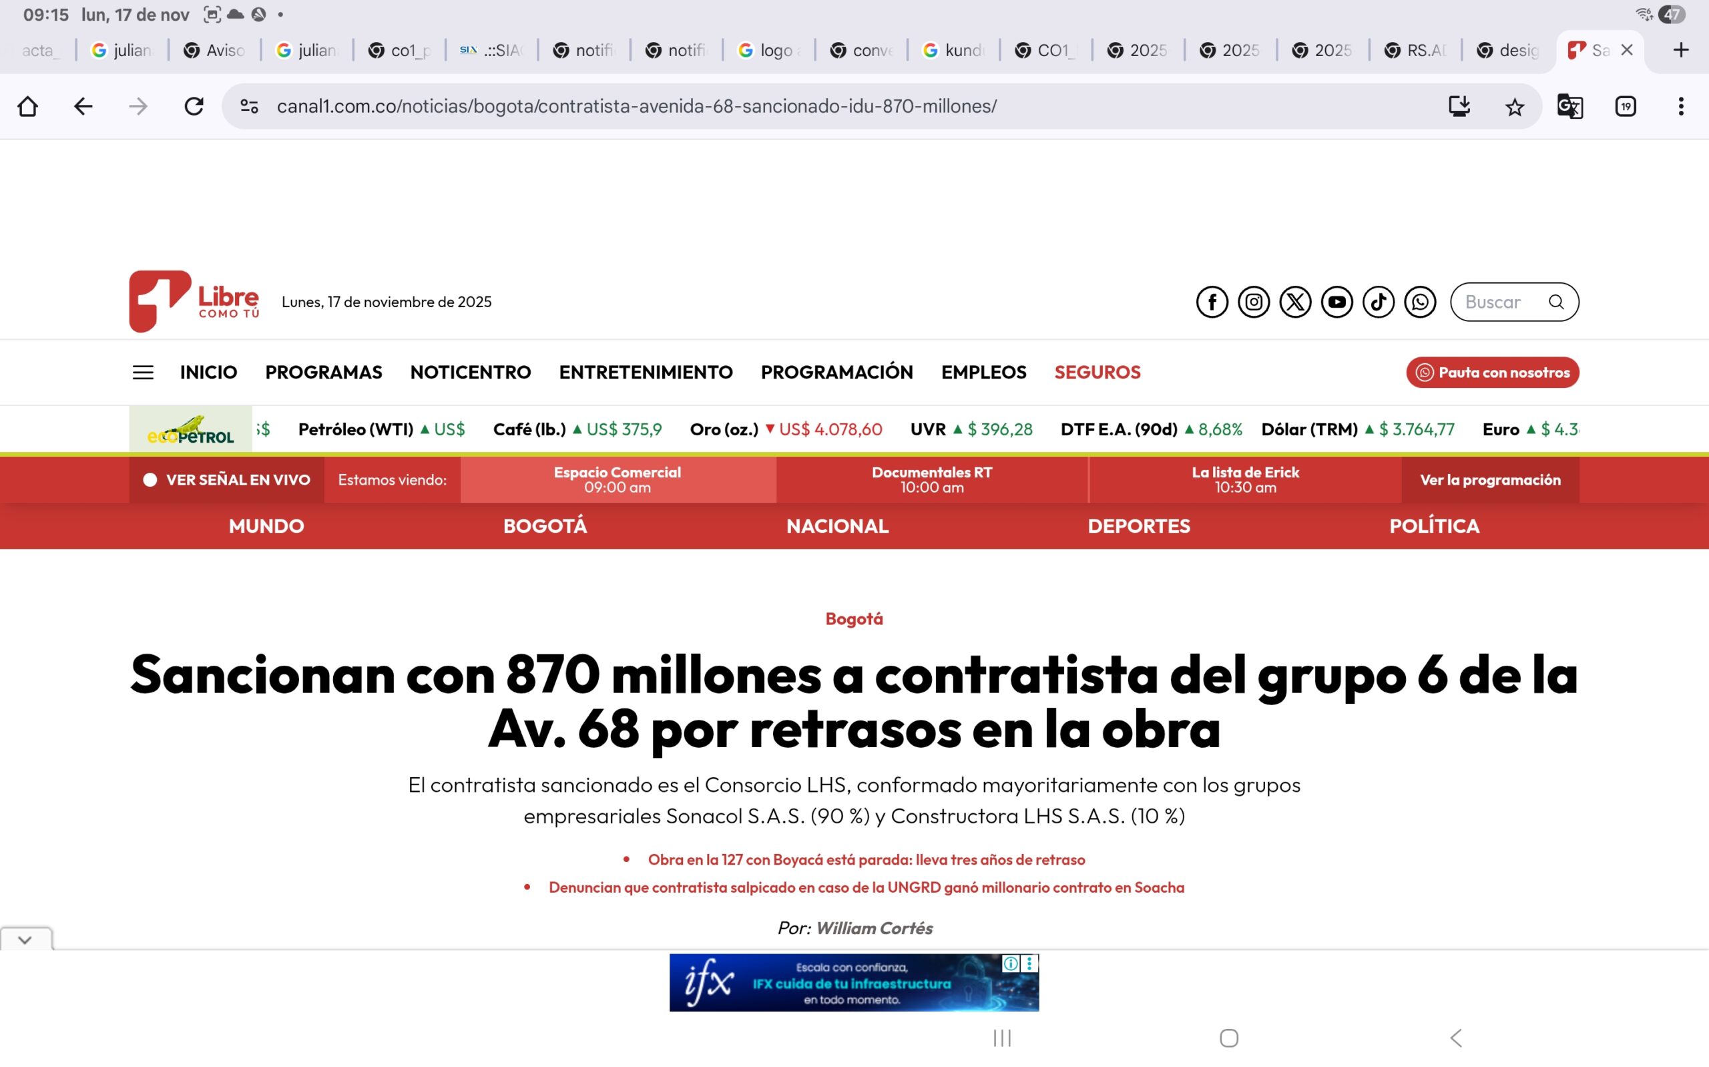The image size is (1709, 1067).
Task: Click the 'Pauta con nosotros' button
Action: [x=1493, y=372]
